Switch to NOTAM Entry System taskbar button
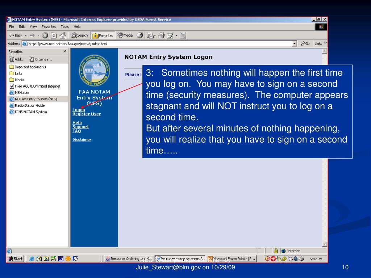The width and height of the screenshot is (371, 278). 180,258
